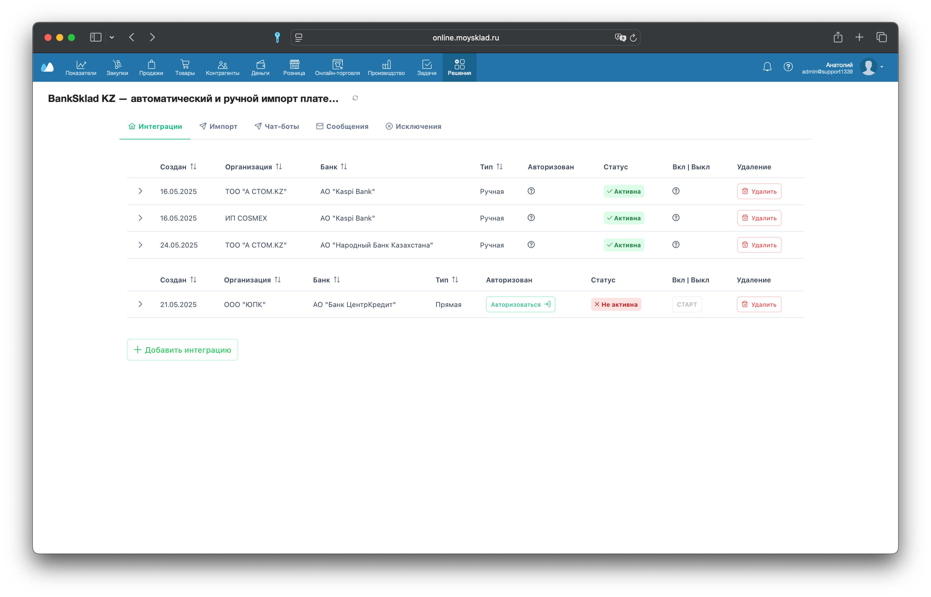Click Добавить интеграцию button

click(182, 350)
